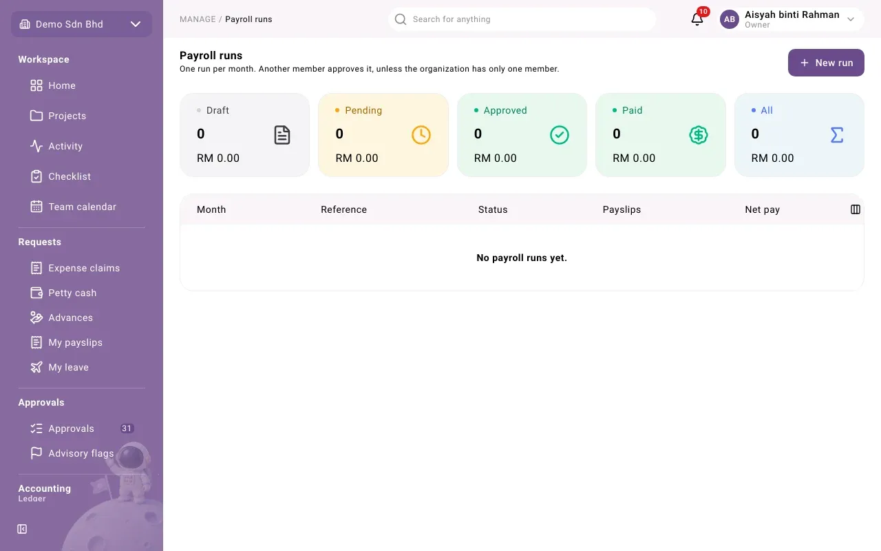Filter runs by Pending status card
This screenshot has width=881, height=551.
[x=383, y=135]
